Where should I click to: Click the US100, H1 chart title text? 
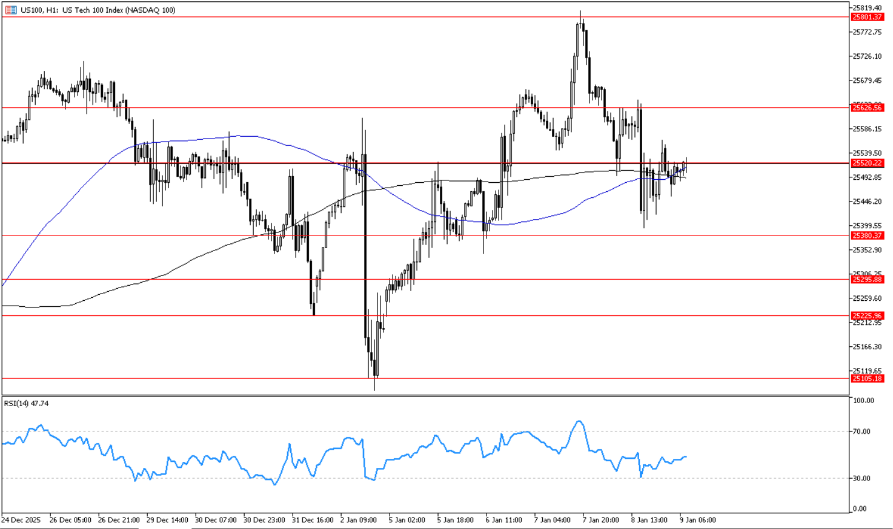pyautogui.click(x=98, y=10)
